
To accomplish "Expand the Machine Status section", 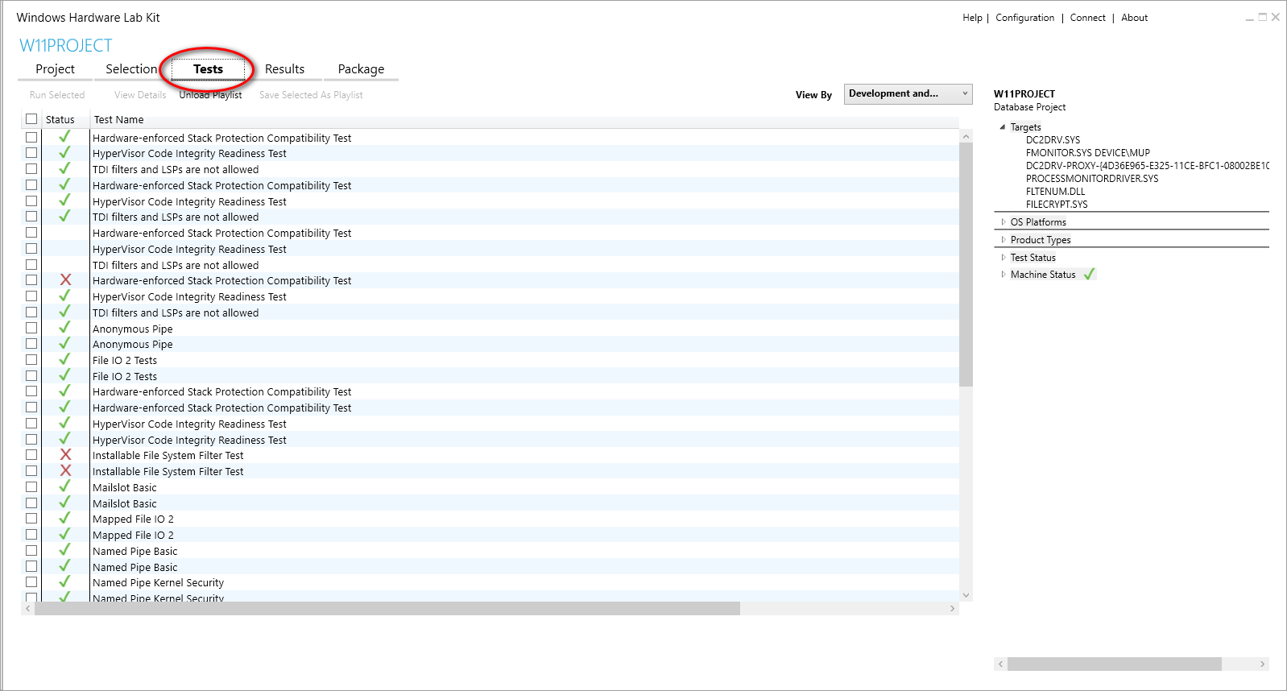I will [1003, 275].
